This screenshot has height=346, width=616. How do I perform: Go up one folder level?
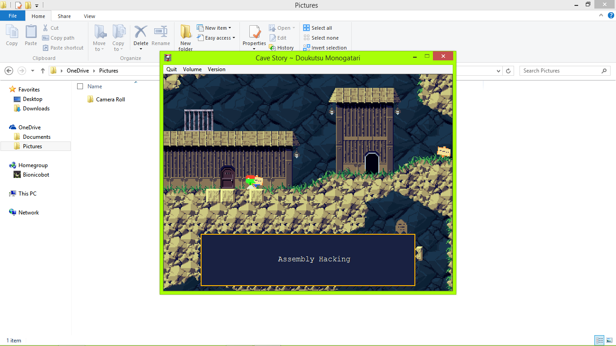(43, 71)
